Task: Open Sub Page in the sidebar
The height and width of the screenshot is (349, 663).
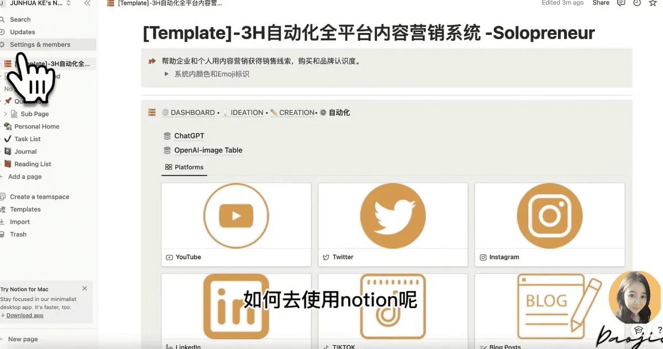Action: [35, 114]
